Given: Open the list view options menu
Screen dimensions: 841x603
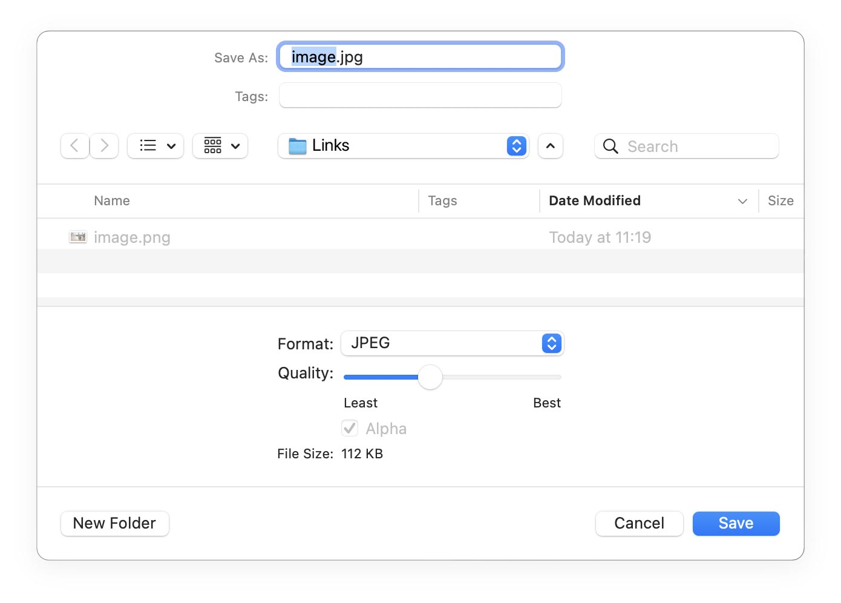Looking at the screenshot, I should pos(155,146).
